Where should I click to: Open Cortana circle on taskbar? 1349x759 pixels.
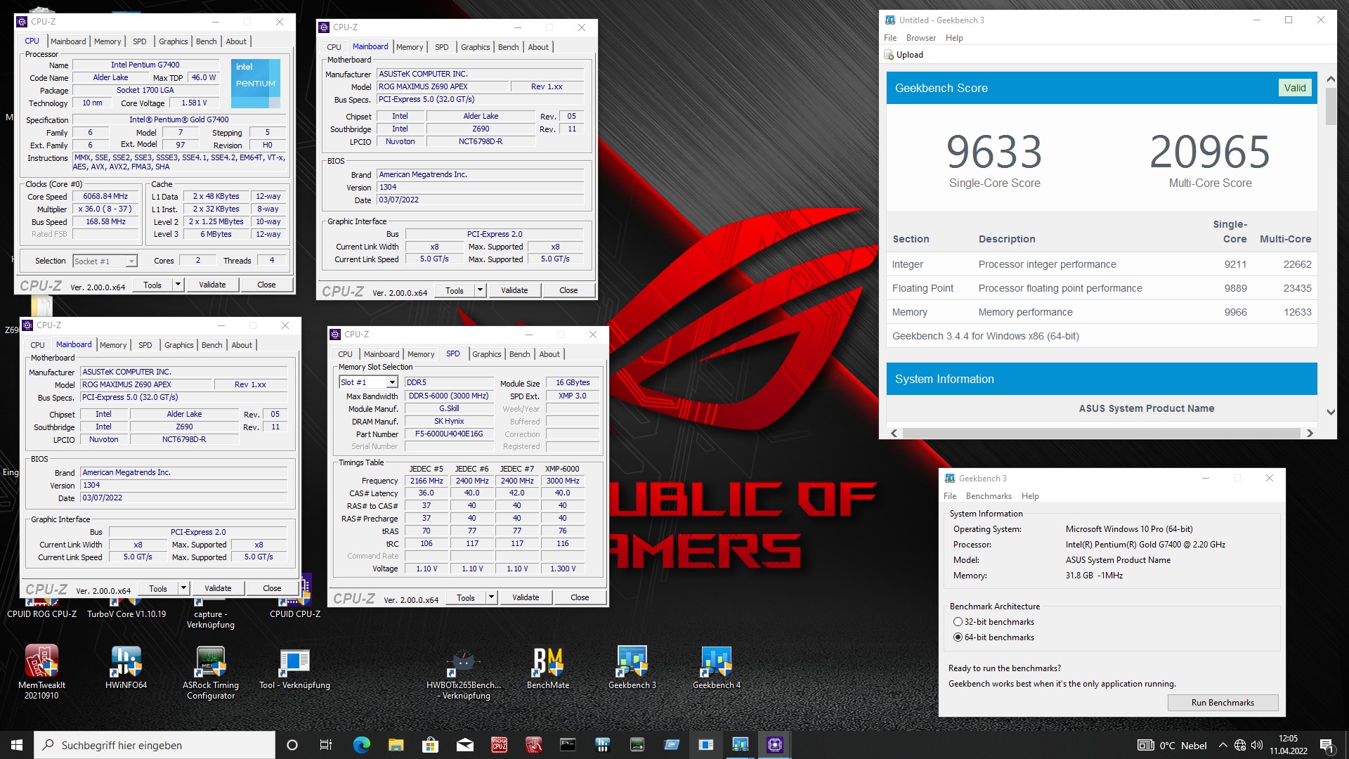click(292, 745)
